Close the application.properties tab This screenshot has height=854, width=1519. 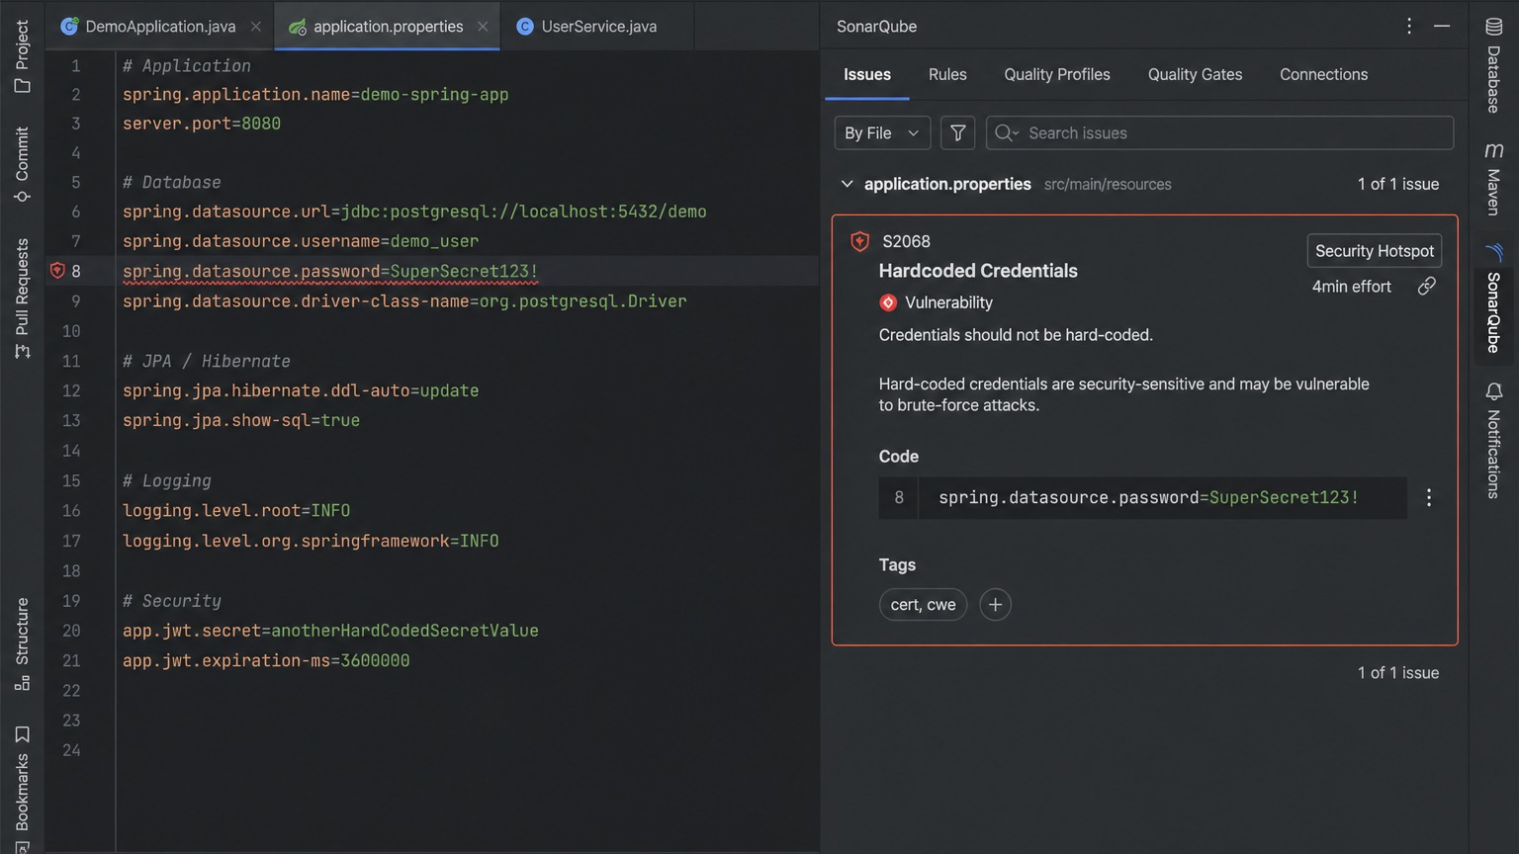click(x=483, y=27)
